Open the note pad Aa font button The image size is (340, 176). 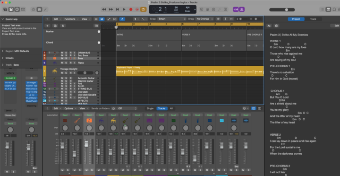pos(269,26)
